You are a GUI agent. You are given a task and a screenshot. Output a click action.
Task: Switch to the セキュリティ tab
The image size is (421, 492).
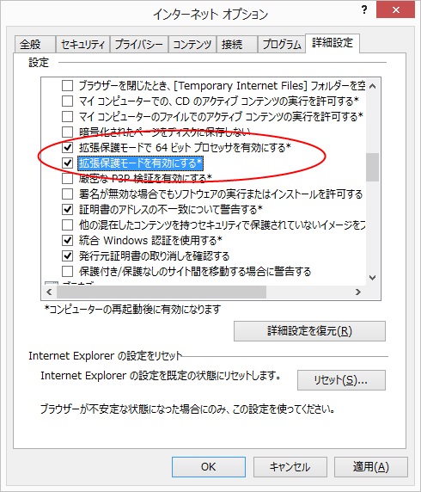82,44
